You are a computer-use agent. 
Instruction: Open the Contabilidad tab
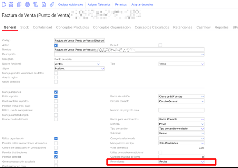point(42,27)
